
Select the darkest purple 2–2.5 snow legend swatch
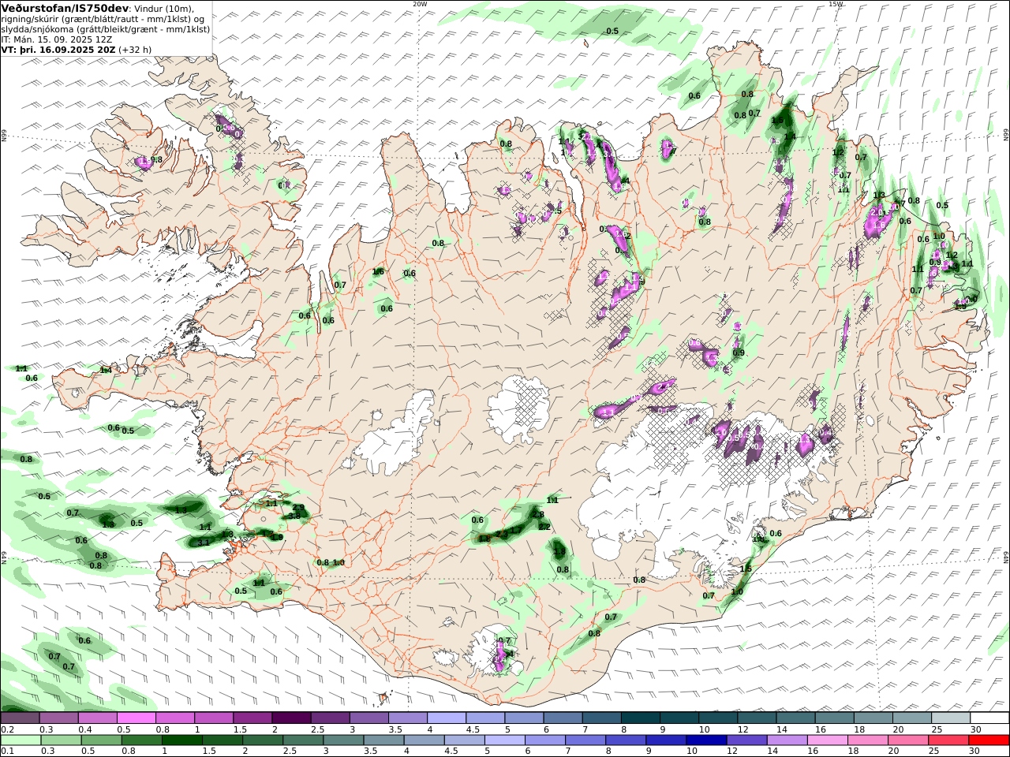coord(291,718)
